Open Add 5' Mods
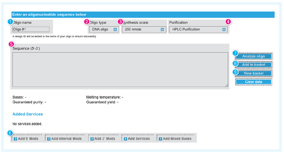 [x=26, y=139]
